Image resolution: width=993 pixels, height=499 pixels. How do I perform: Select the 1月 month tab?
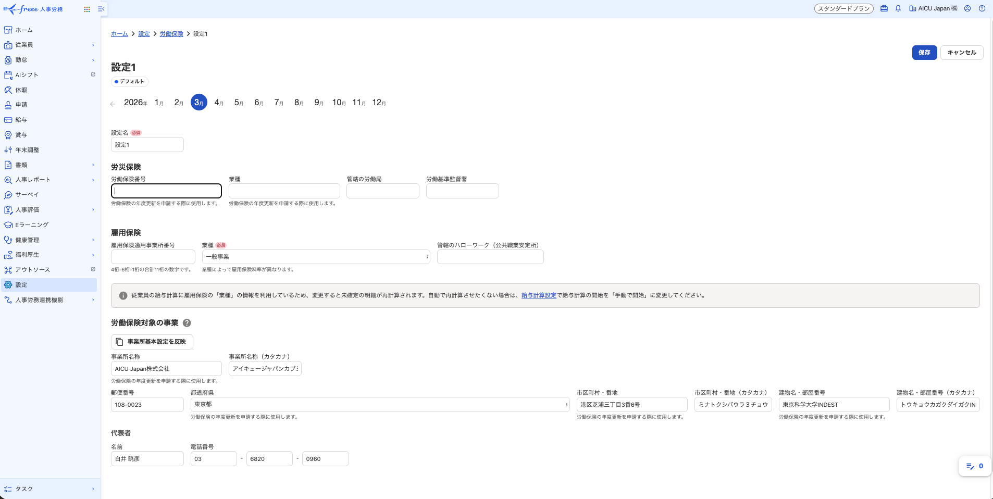coord(159,103)
